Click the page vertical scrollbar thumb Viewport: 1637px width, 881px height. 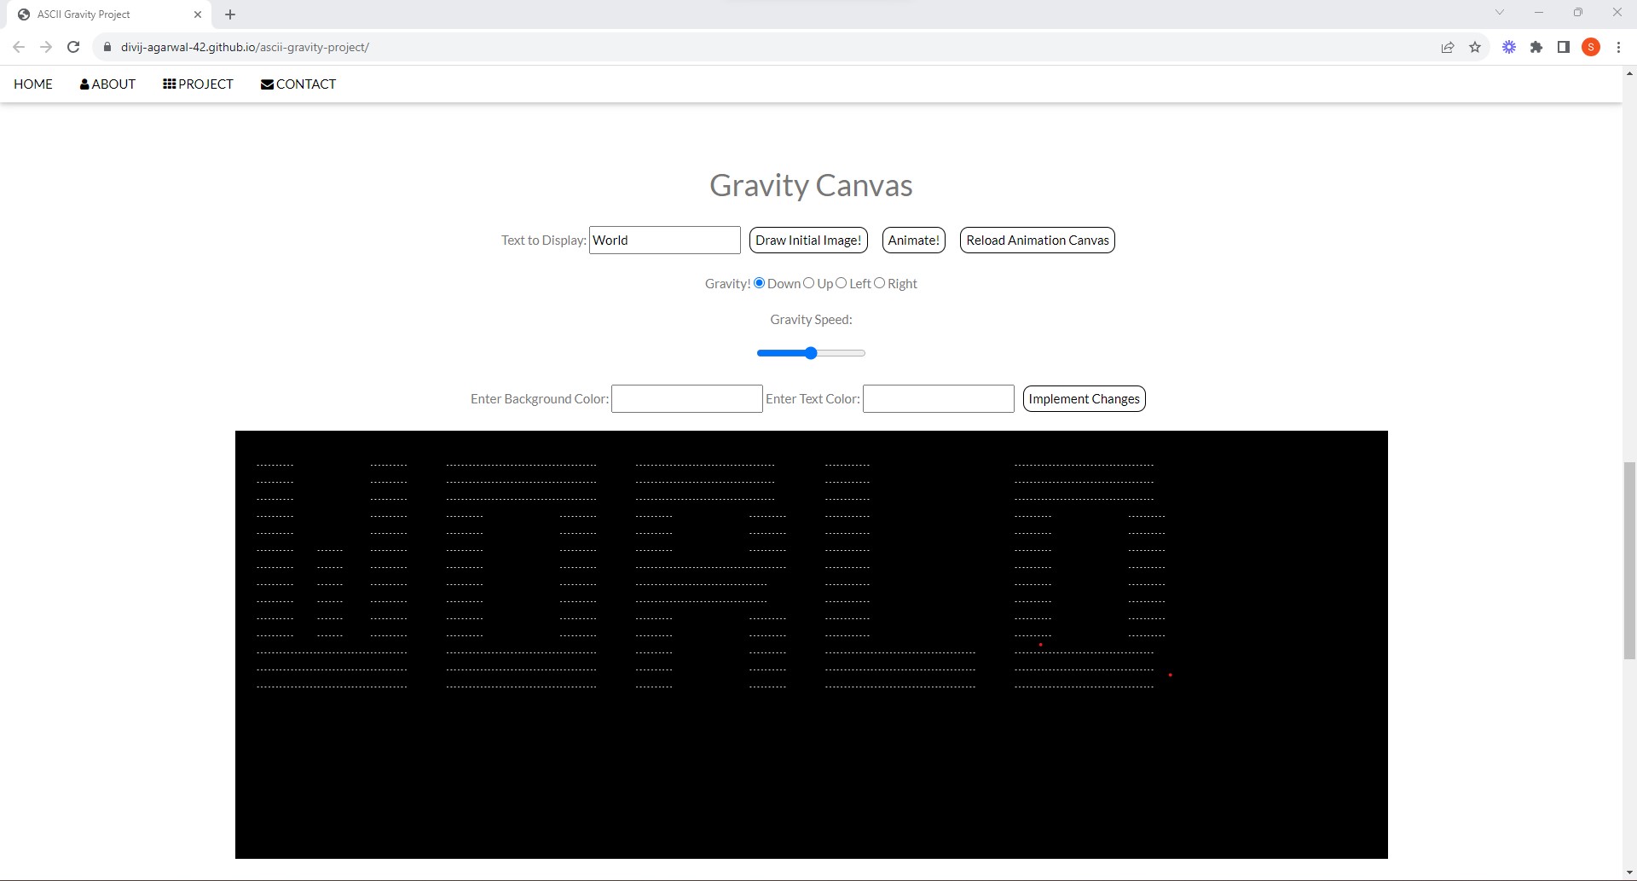click(1629, 560)
